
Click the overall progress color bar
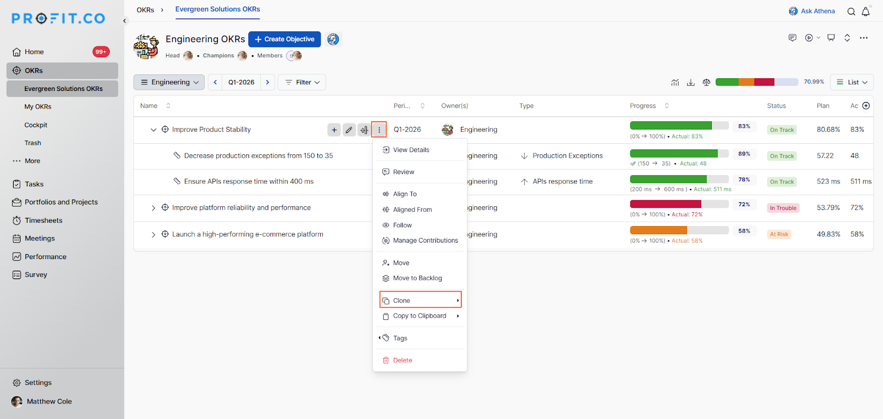point(757,82)
